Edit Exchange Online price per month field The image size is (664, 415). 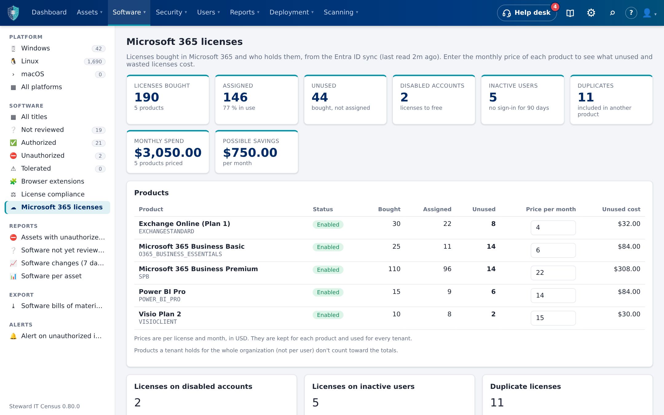click(553, 228)
